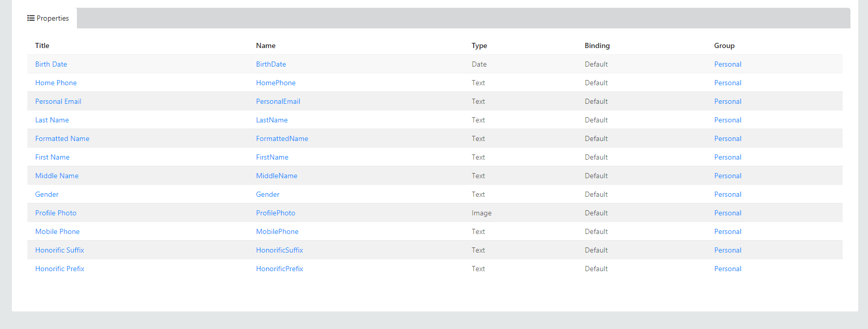
Task: Open Personal group in Honorific Prefix row
Action: tap(728, 269)
